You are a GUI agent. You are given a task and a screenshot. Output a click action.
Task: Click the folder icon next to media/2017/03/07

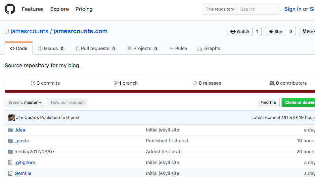pos(11,152)
